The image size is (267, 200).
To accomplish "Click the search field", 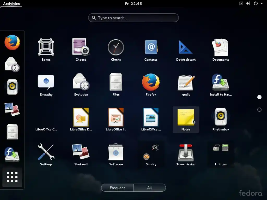I will point(133,18).
